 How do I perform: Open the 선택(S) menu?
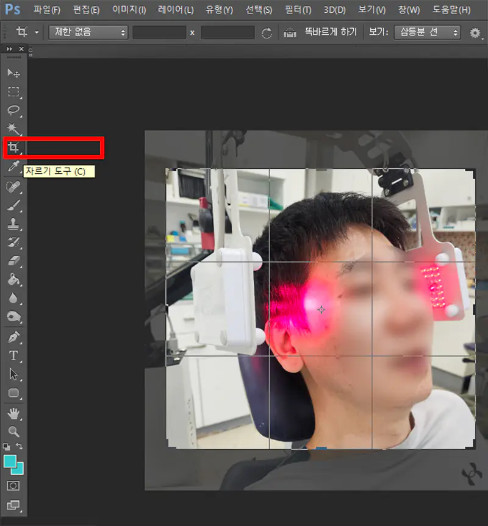[259, 10]
